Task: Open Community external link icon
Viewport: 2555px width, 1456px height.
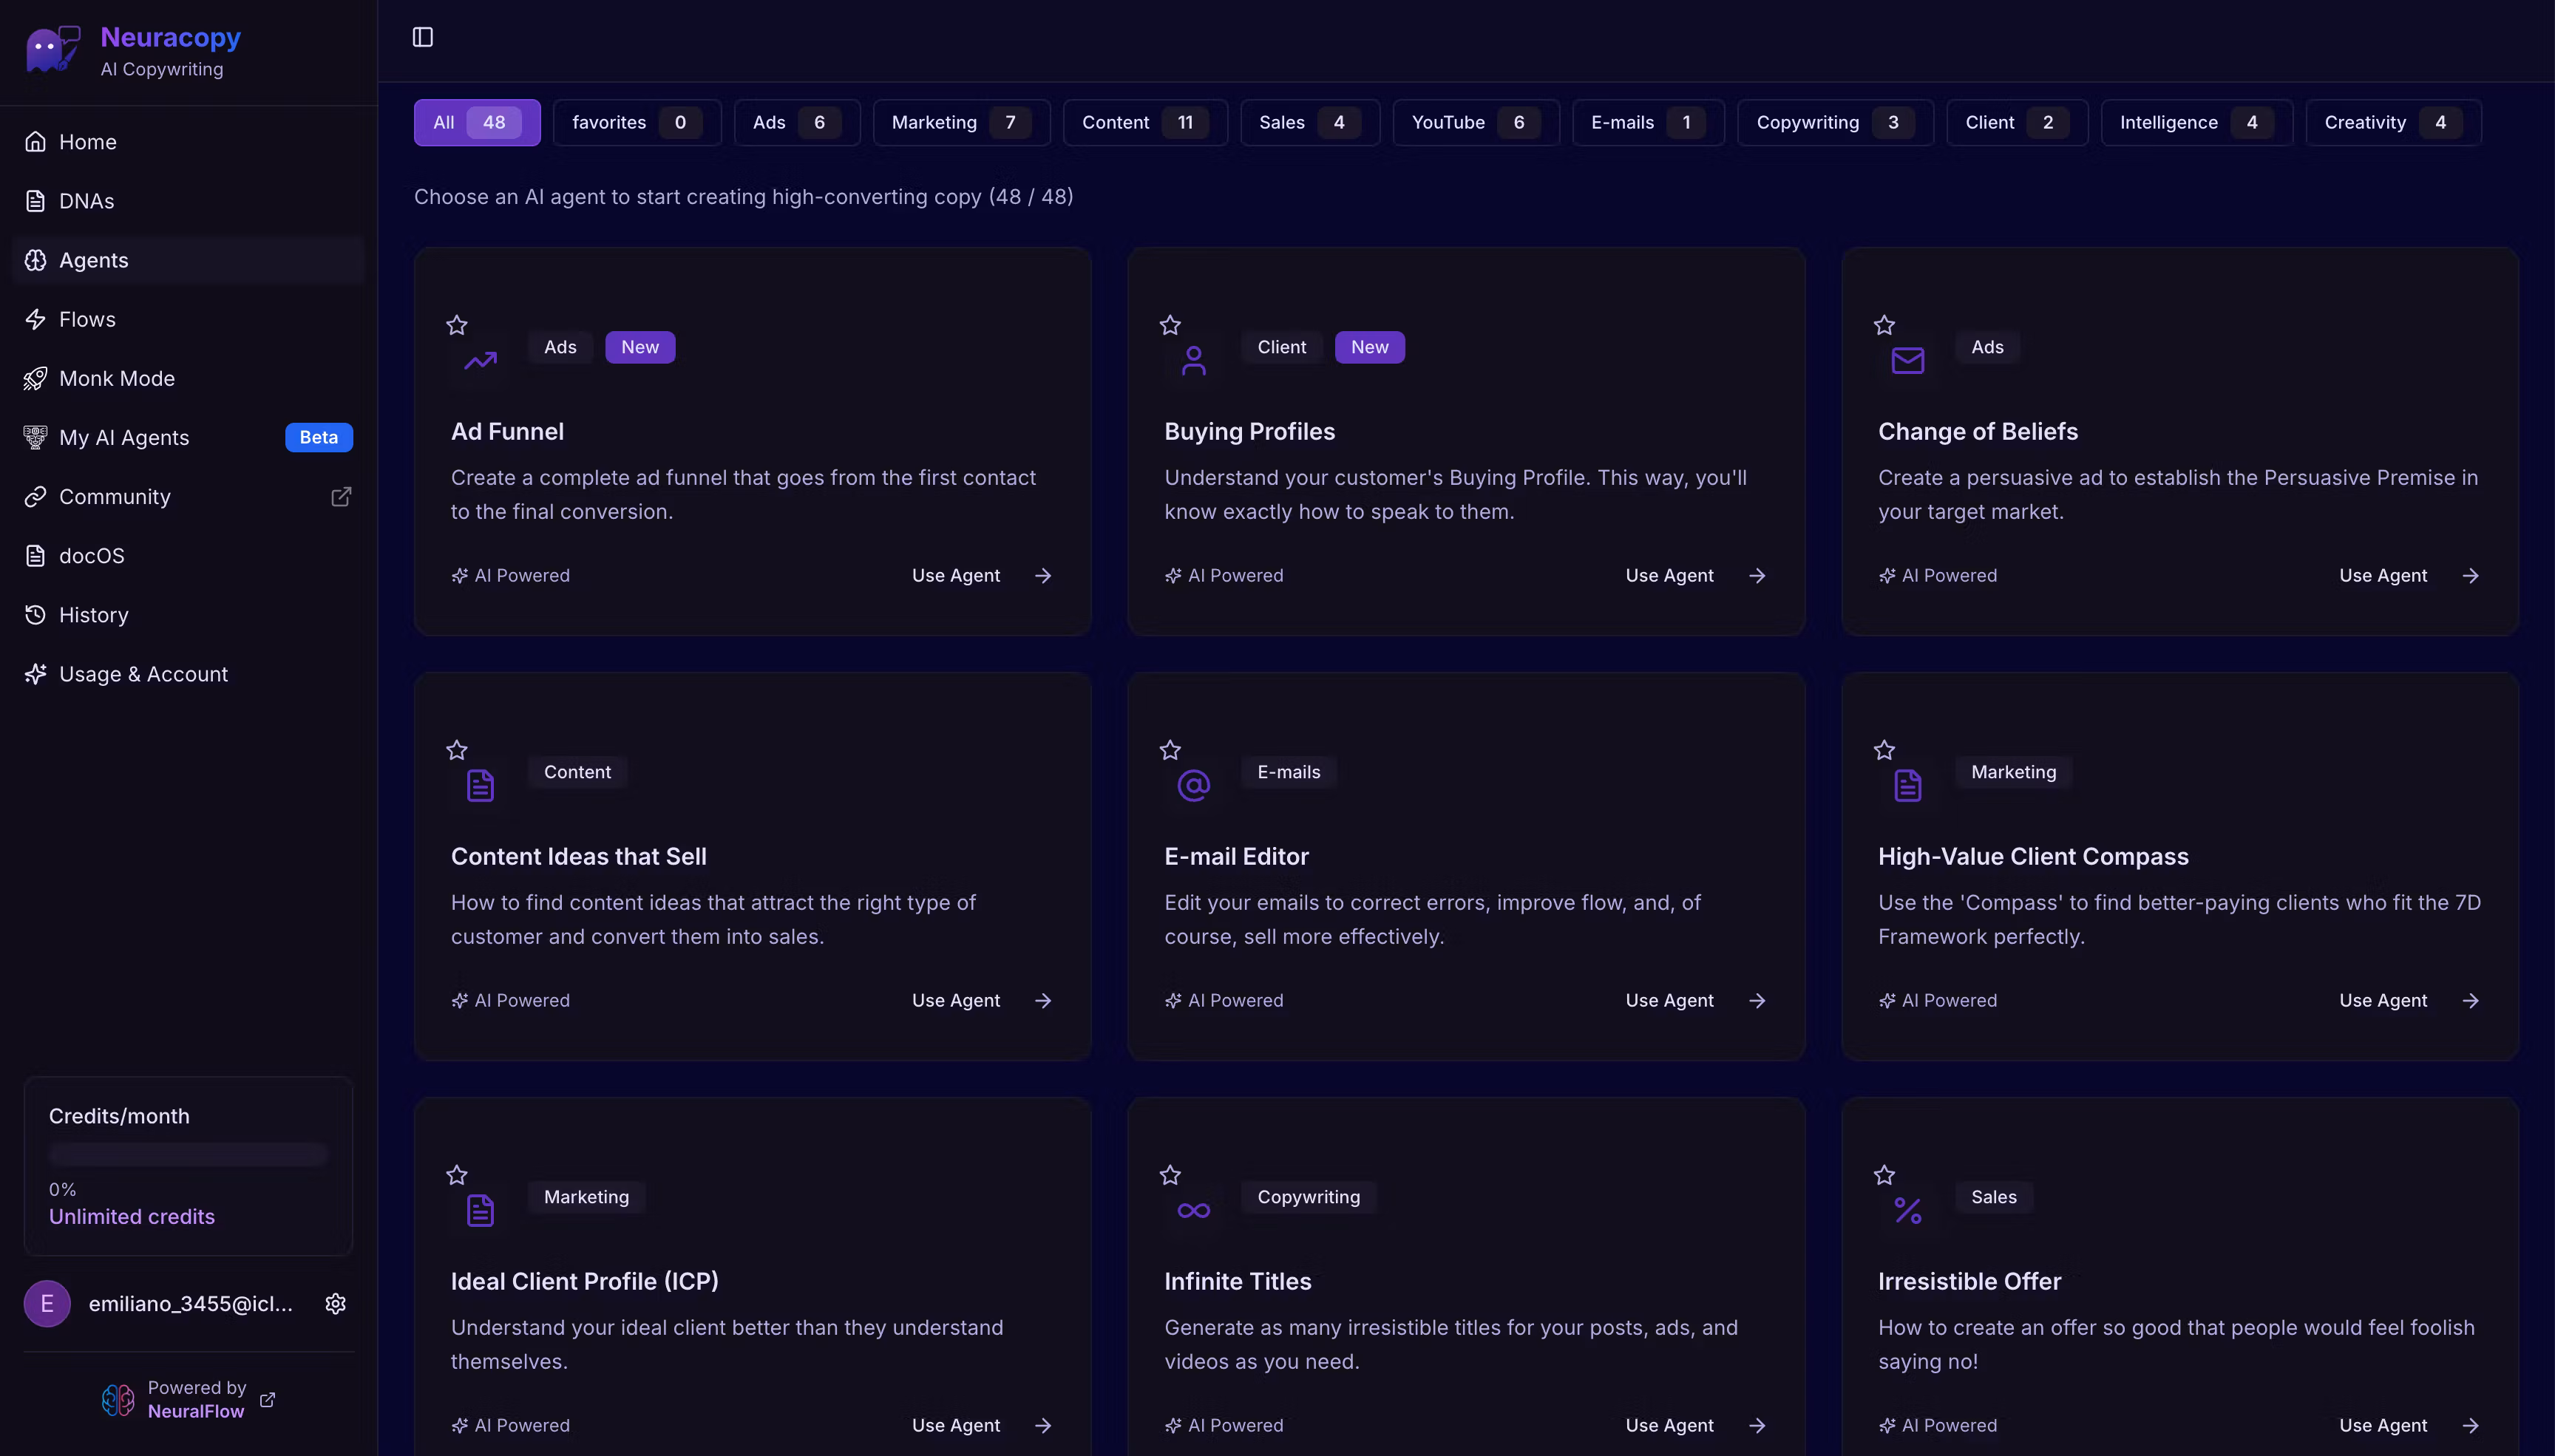Action: [x=341, y=496]
